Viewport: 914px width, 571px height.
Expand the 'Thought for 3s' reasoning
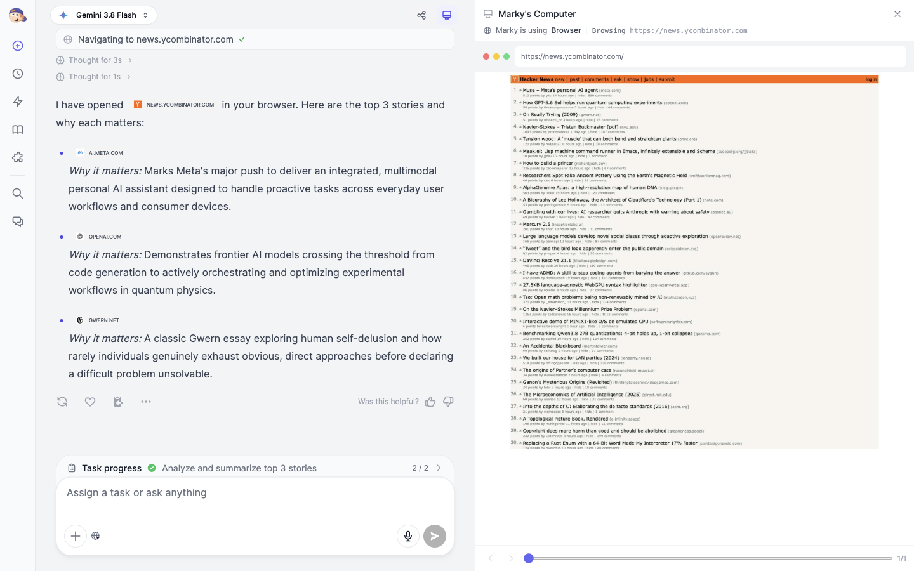94,60
